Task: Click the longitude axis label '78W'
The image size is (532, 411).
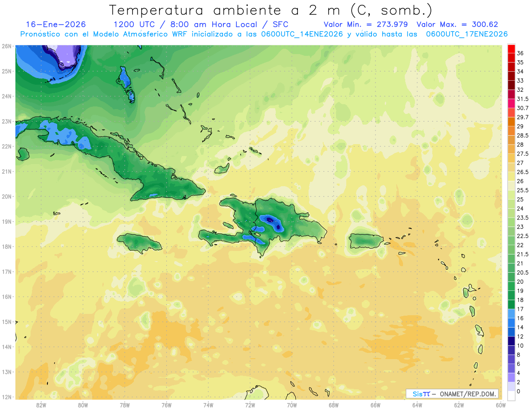Action: click(125, 405)
